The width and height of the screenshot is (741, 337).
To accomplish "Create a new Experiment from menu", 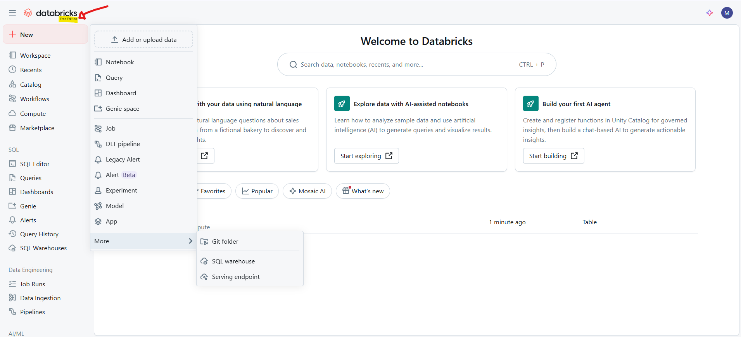I will point(143,190).
